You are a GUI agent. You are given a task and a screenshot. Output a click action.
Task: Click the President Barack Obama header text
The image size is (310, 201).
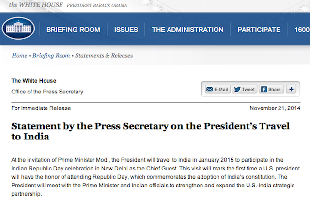[97, 5]
